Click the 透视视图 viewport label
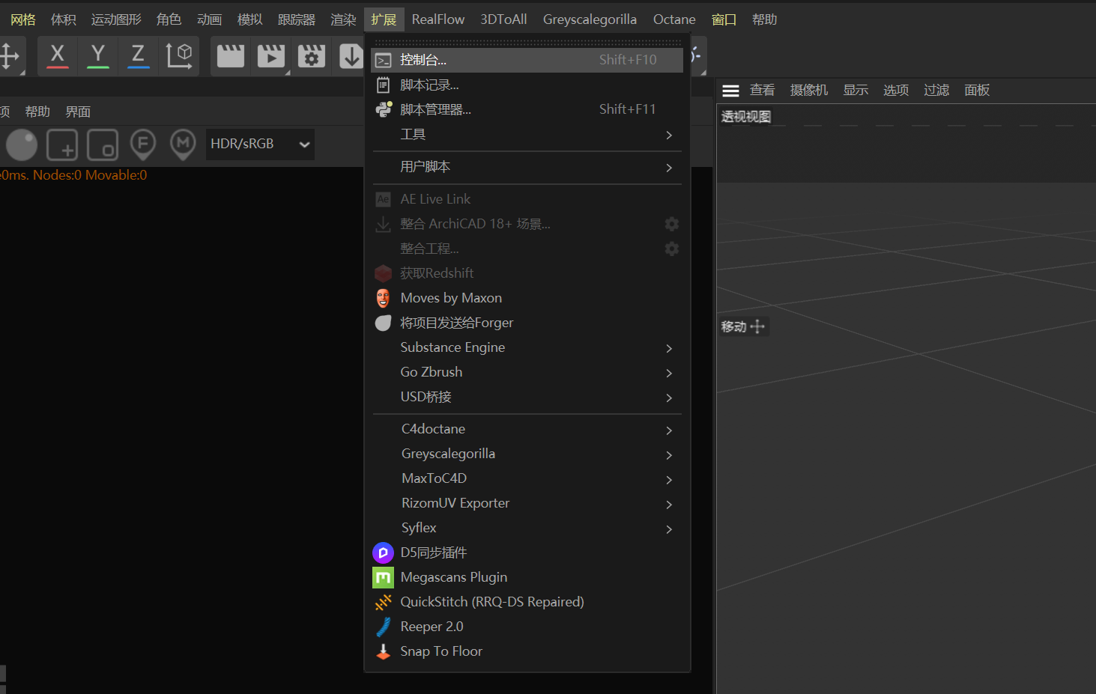The image size is (1096, 694). (746, 117)
